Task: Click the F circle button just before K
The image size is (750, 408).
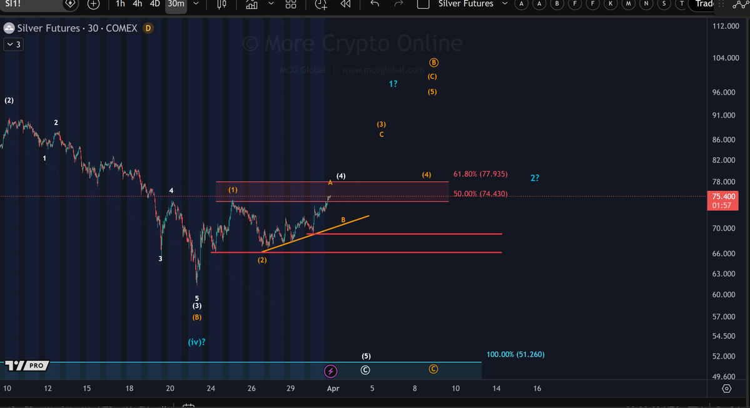Action: tap(592, 4)
